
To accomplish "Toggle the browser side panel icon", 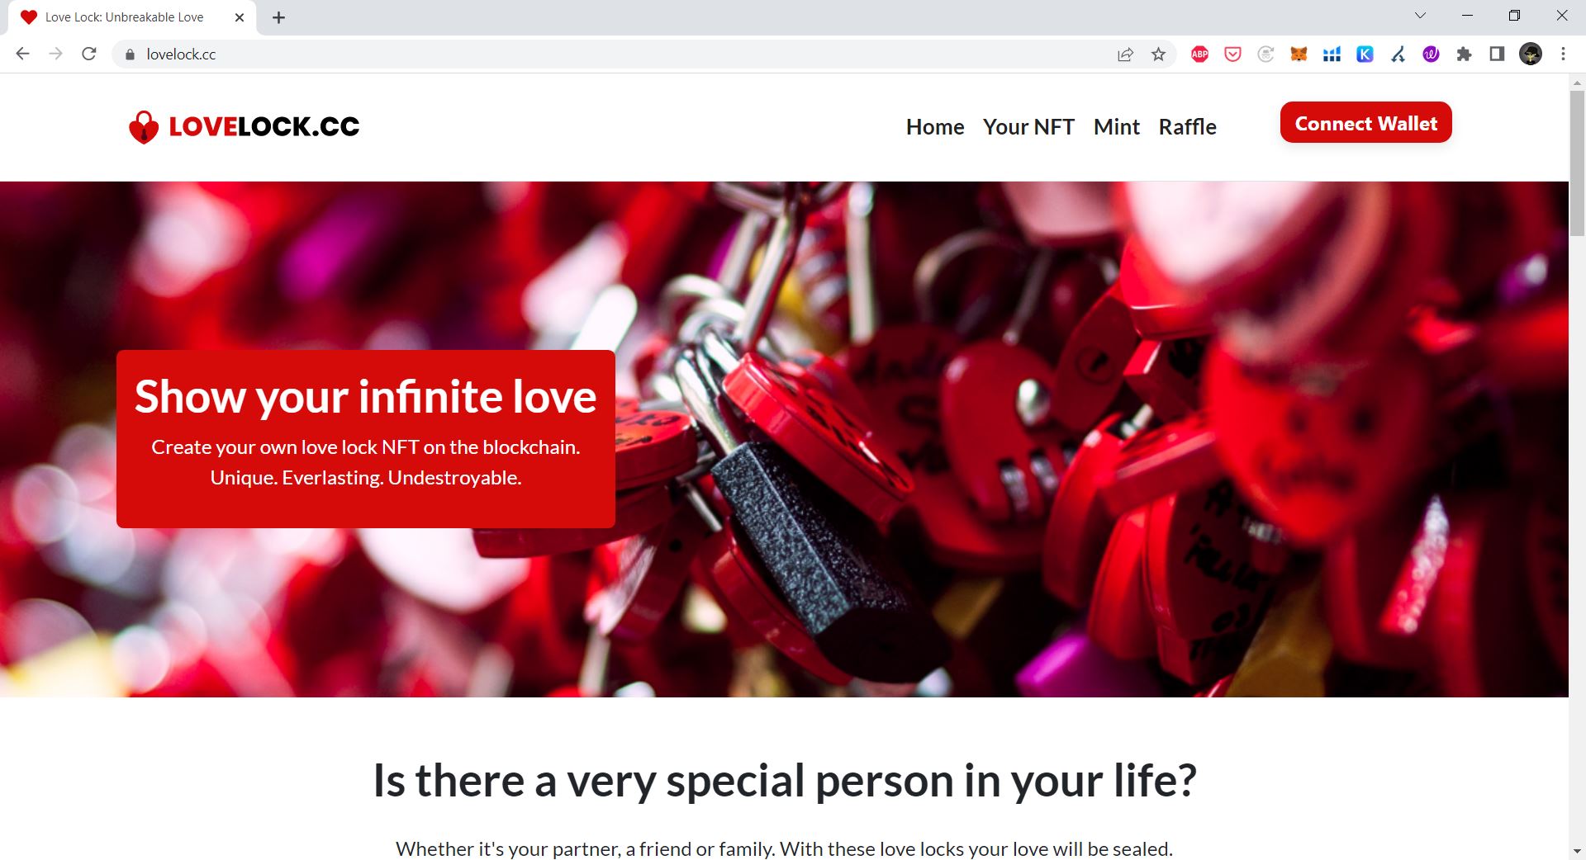I will (x=1497, y=54).
